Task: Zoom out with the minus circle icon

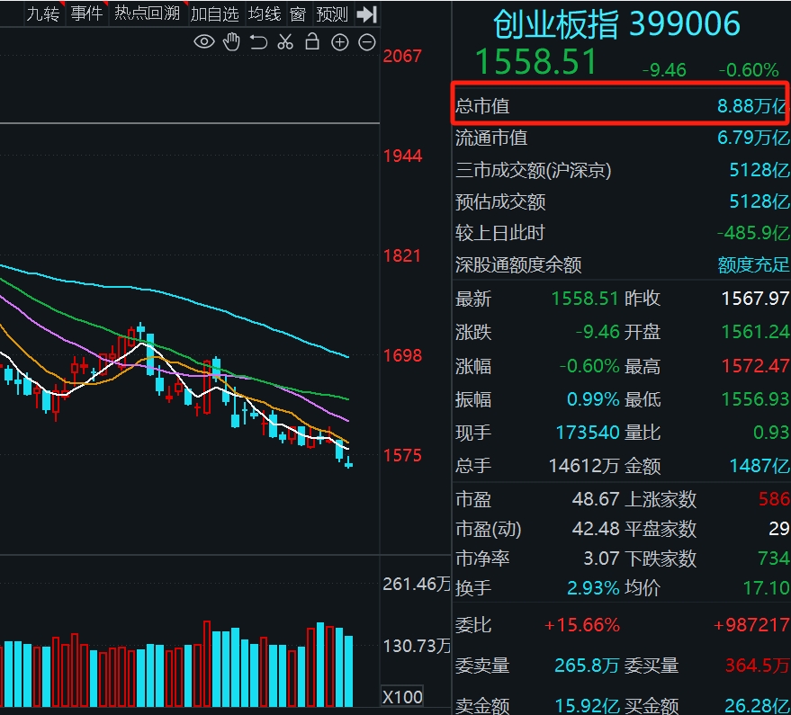Action: pos(366,41)
